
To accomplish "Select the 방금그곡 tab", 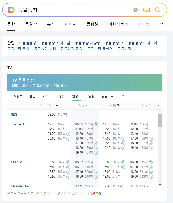I will coord(107,96).
